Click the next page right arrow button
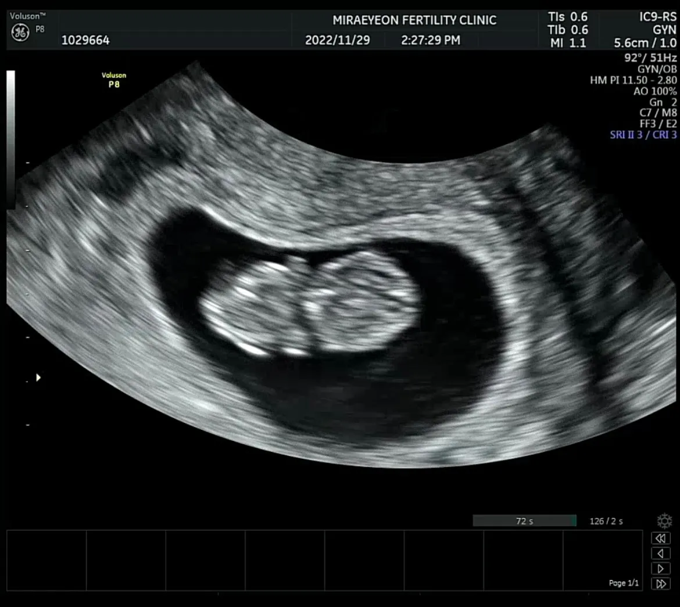The height and width of the screenshot is (607, 680). point(660,569)
